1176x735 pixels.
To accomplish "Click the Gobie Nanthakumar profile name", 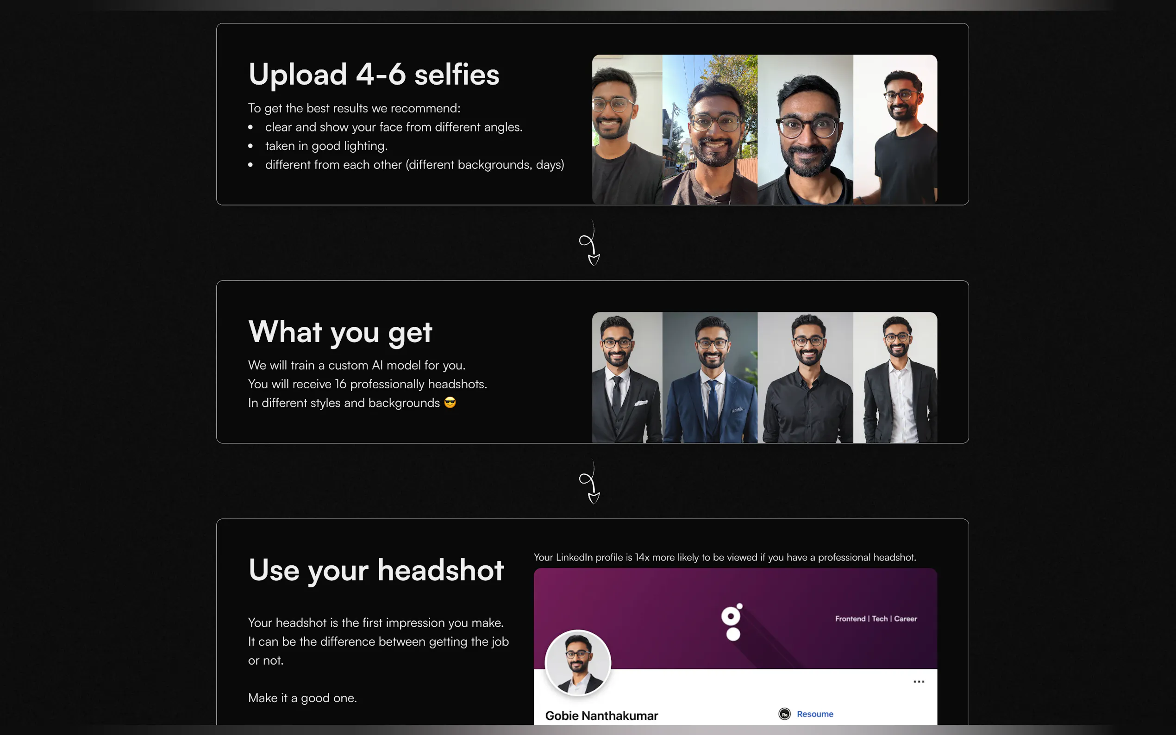I will tap(601, 716).
